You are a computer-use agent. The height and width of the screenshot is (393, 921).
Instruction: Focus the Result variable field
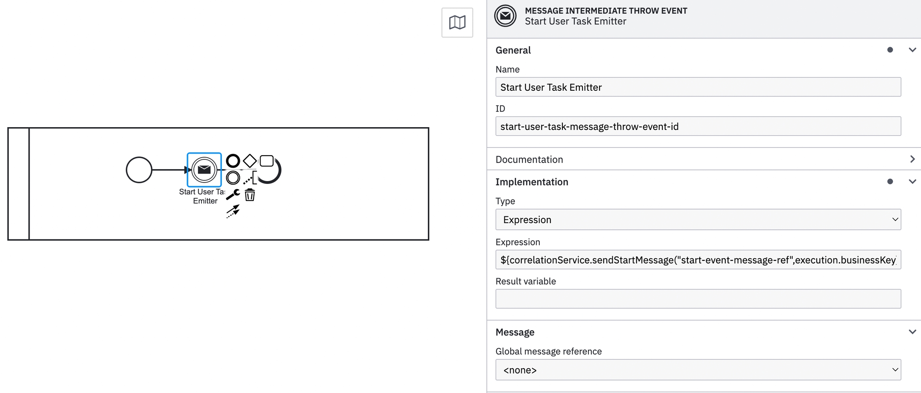(698, 299)
